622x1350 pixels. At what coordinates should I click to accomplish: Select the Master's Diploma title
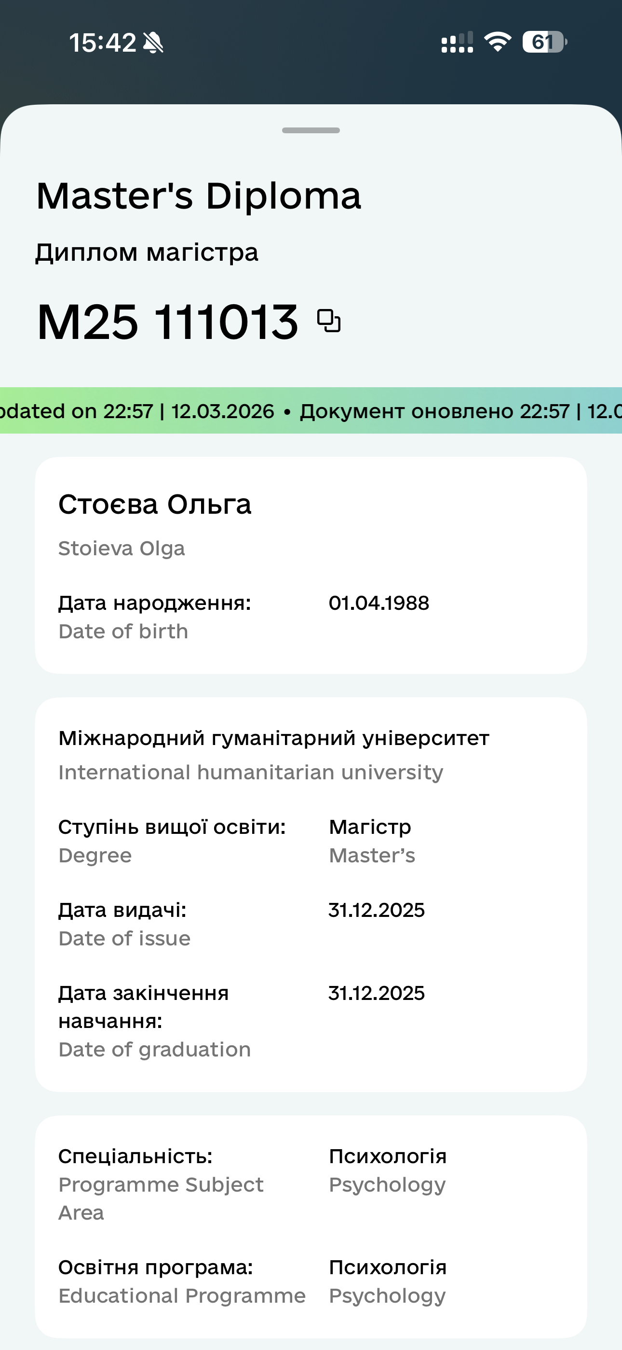tap(199, 196)
